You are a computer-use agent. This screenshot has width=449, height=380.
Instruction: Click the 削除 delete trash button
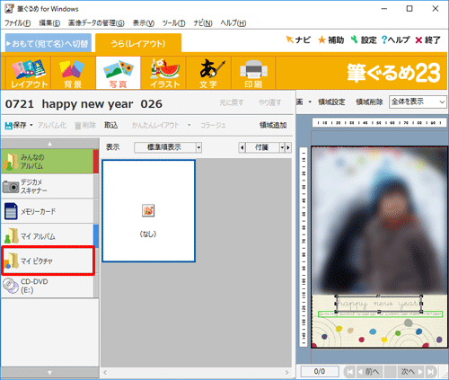coord(85,125)
